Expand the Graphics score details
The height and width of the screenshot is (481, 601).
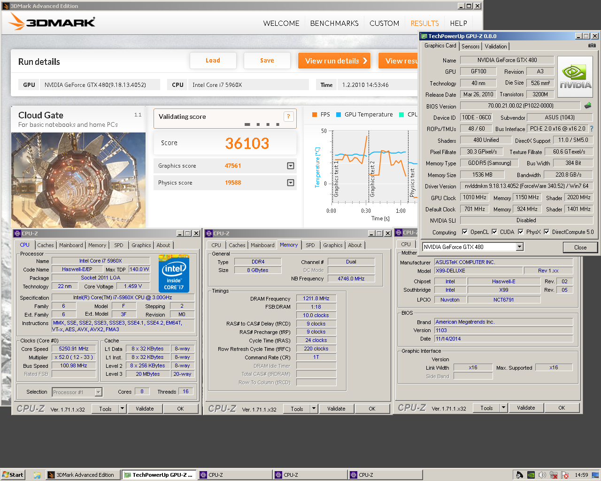[x=291, y=166]
